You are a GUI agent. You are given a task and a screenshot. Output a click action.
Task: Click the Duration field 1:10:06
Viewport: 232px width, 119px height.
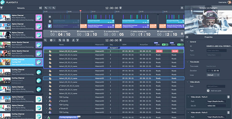point(213,71)
